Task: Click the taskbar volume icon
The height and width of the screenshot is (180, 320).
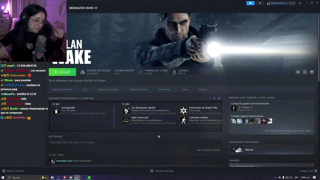Action: (291, 177)
